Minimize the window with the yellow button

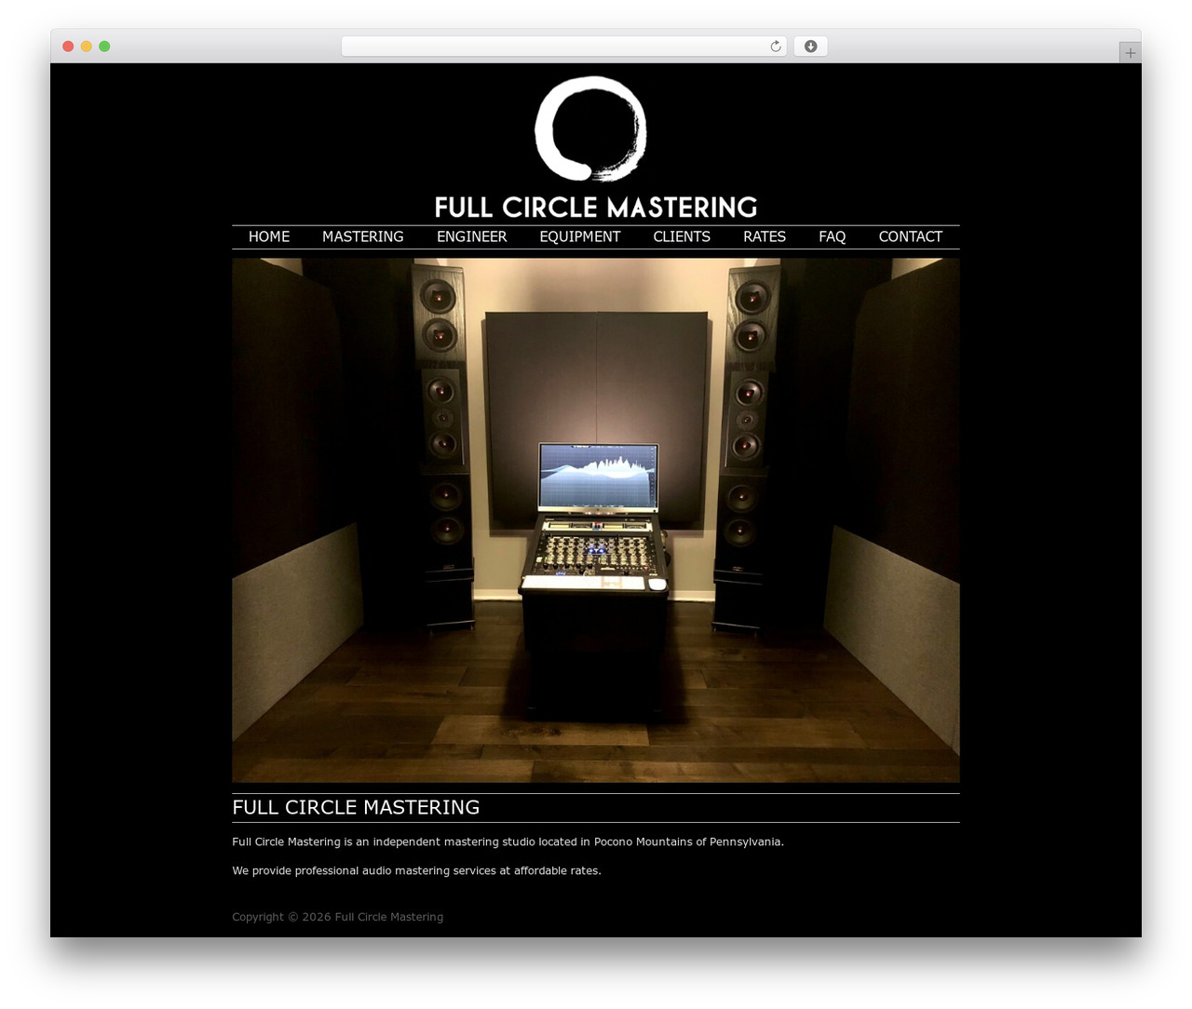click(x=87, y=47)
